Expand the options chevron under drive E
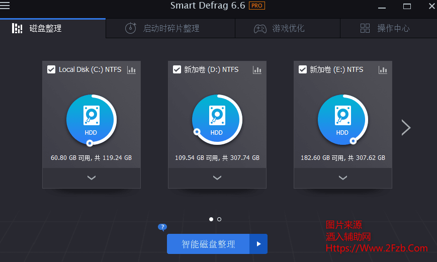 pos(343,178)
